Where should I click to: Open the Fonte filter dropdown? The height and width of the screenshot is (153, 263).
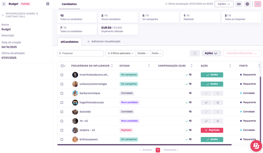click(156, 53)
